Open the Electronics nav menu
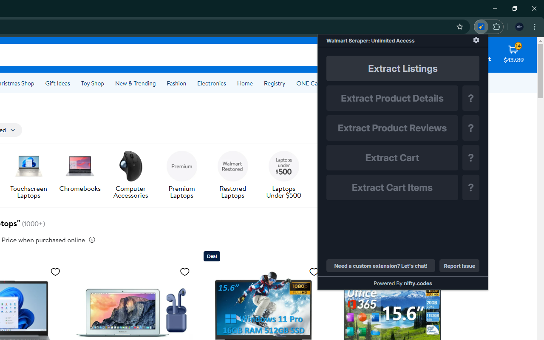 [211, 83]
